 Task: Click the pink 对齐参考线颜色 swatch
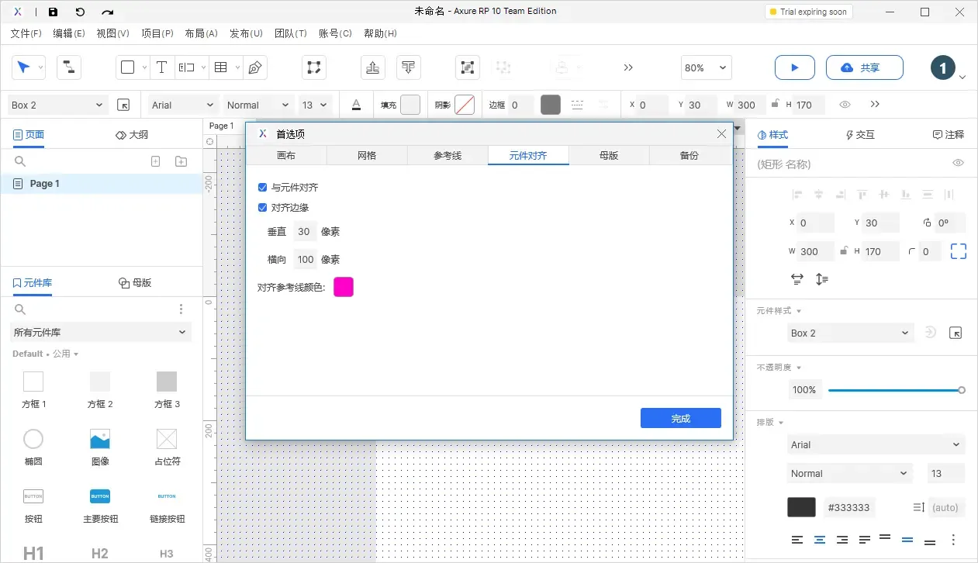pyautogui.click(x=344, y=287)
